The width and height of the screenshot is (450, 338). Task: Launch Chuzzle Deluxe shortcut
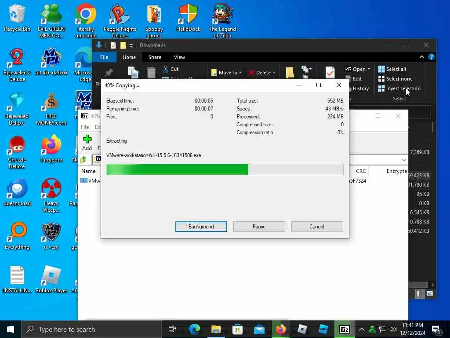coord(17,152)
